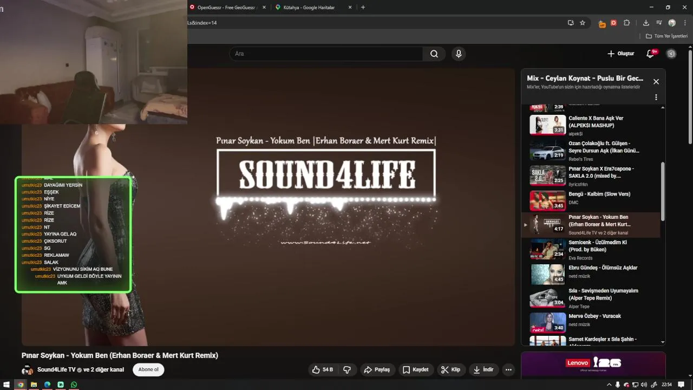The width and height of the screenshot is (693, 390).
Task: Open volume control in system tray
Action: [644, 385]
